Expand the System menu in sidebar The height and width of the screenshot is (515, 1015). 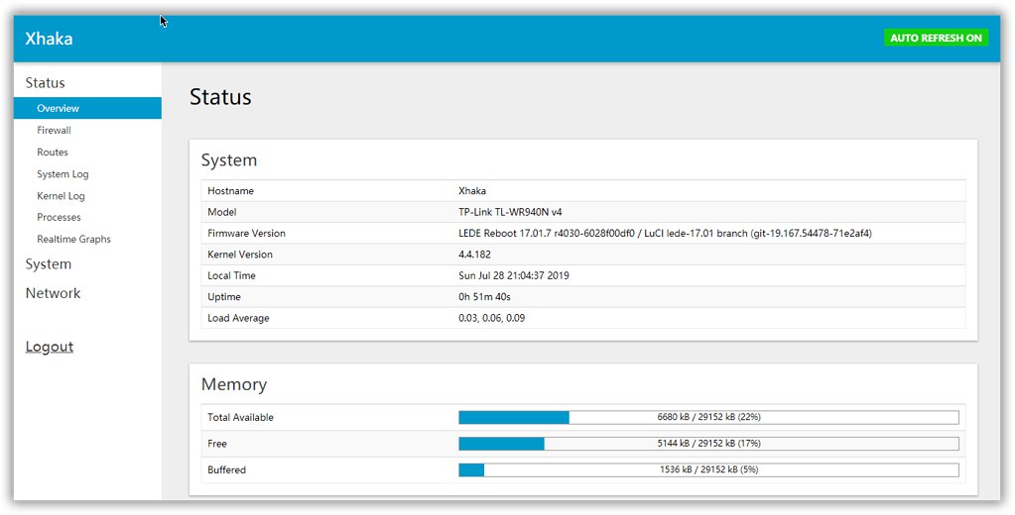tap(49, 264)
